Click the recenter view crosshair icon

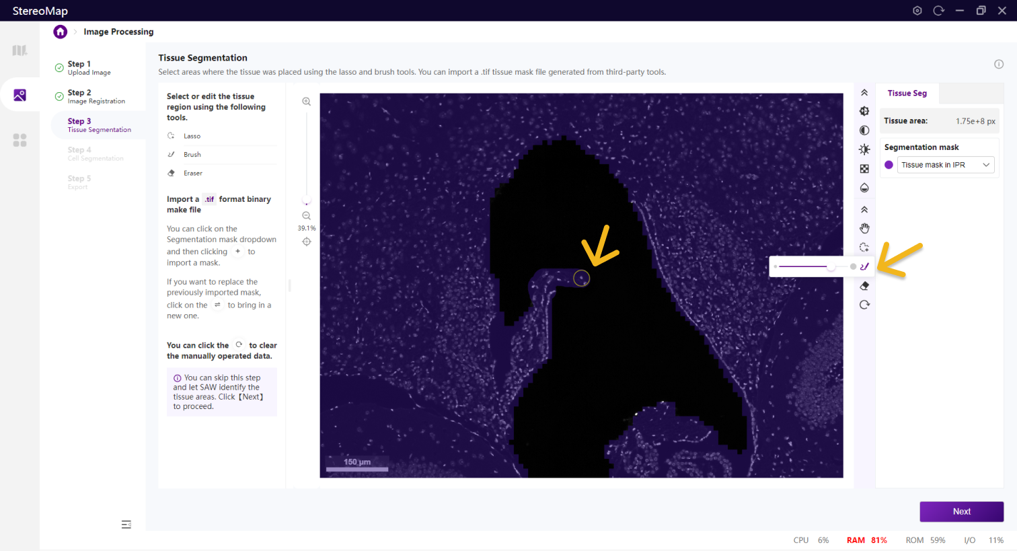307,242
